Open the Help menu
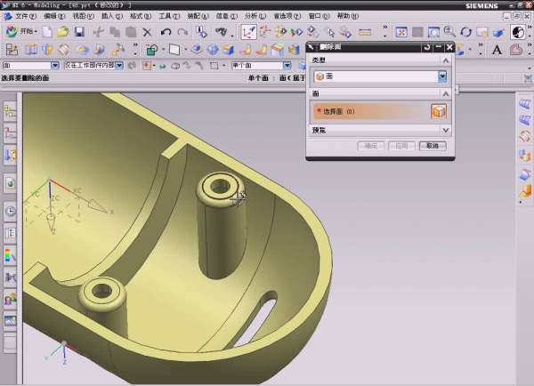 point(347,16)
